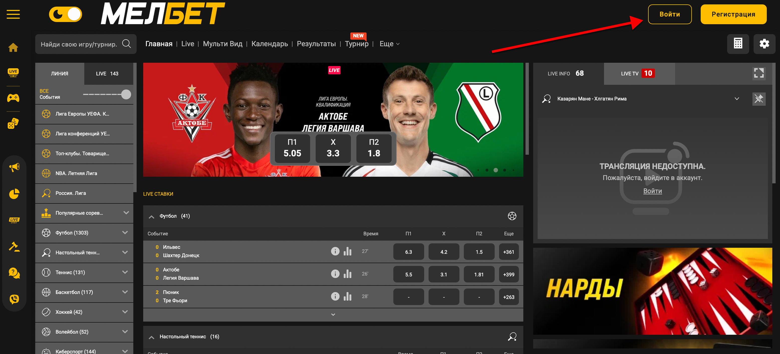Open statistics pie chart icon
This screenshot has height=354, width=780.
[14, 194]
